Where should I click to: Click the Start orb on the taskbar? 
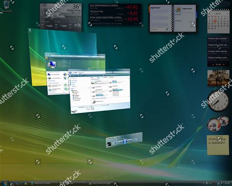[5, 183]
